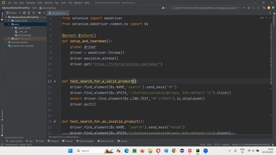Run test_search_for_a_valid_product from gutter

[x=55, y=81]
